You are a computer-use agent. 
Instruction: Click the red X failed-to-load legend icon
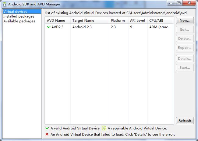(x=47, y=134)
